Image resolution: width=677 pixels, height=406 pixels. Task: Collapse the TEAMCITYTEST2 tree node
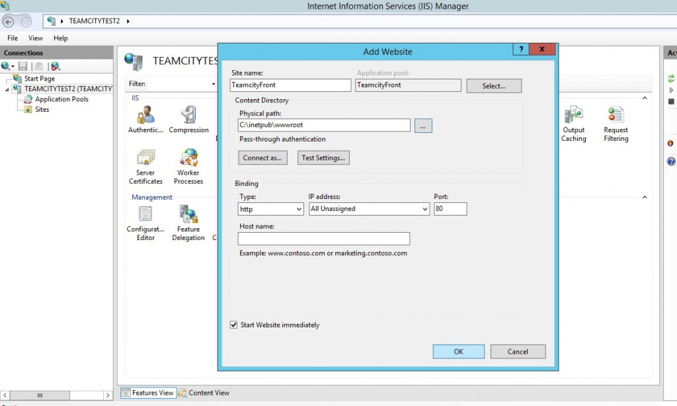[7, 89]
